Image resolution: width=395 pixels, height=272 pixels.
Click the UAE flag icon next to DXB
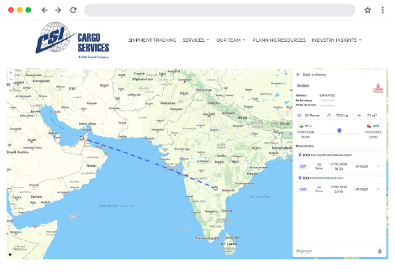click(369, 126)
